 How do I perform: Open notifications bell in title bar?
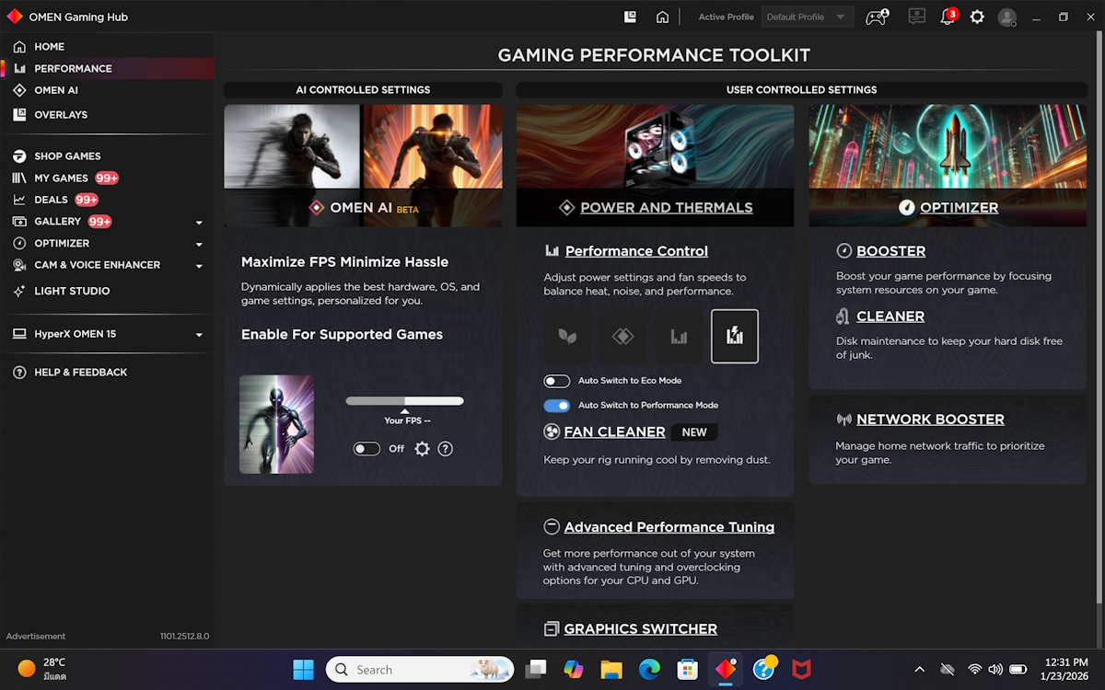(947, 17)
